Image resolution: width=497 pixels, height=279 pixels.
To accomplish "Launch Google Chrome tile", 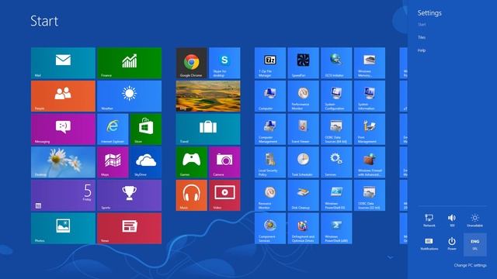I will click(x=192, y=63).
